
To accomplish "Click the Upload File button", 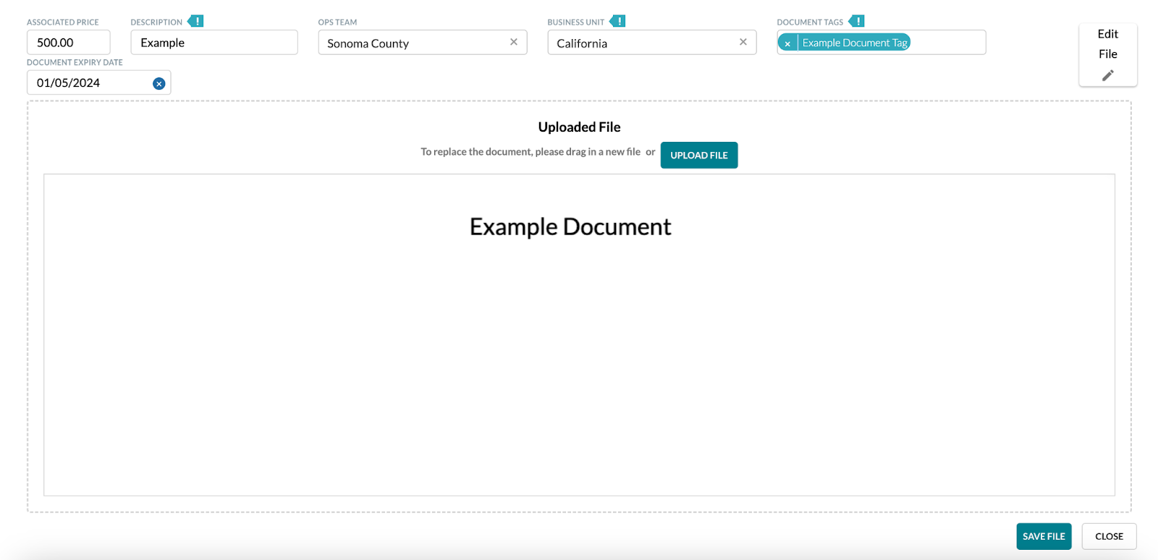I will click(x=699, y=155).
